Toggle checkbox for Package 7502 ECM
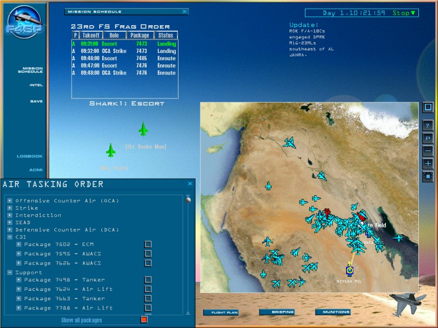 tap(148, 244)
